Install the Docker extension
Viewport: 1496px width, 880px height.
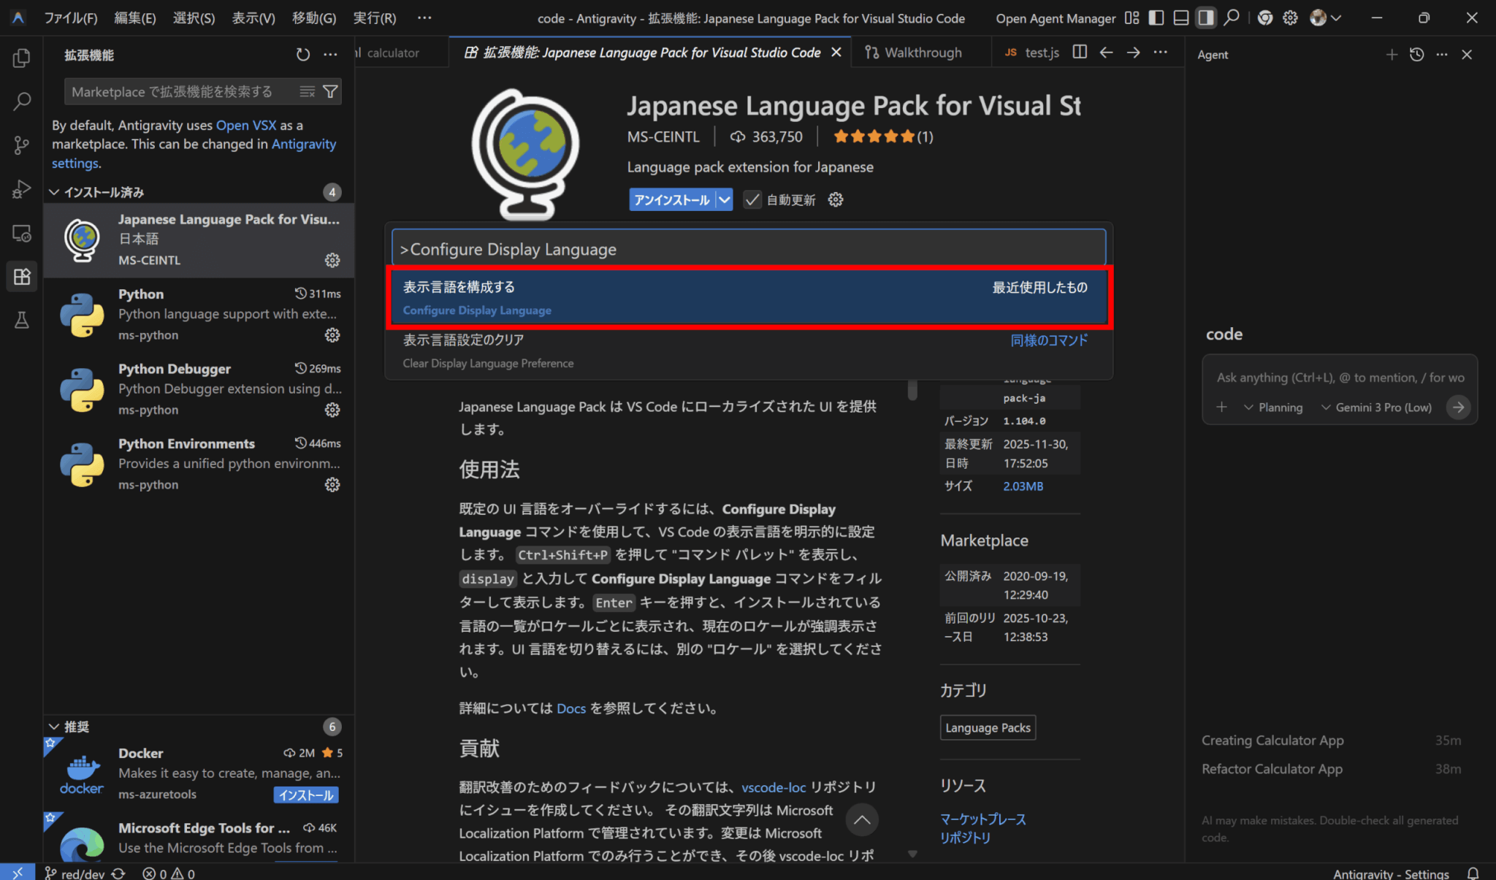306,795
